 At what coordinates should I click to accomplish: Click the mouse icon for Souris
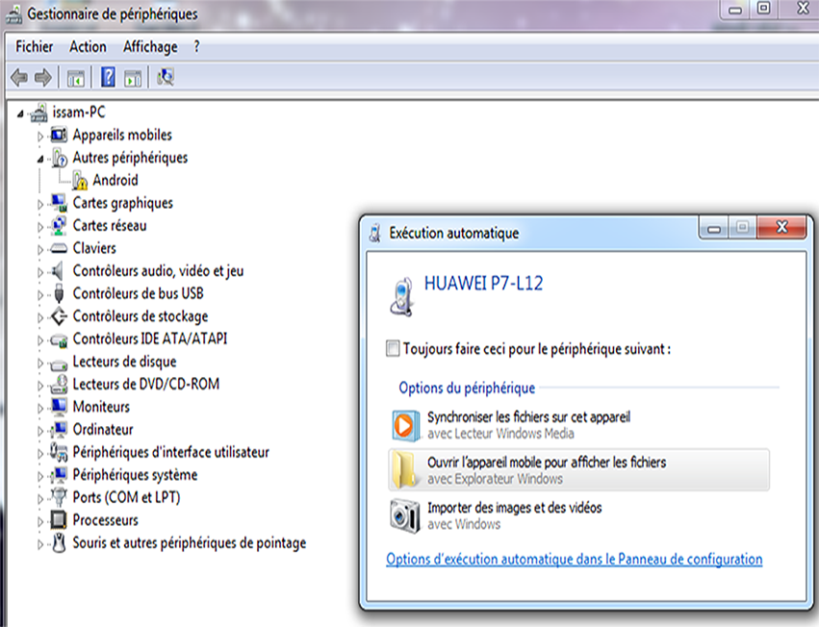point(59,543)
